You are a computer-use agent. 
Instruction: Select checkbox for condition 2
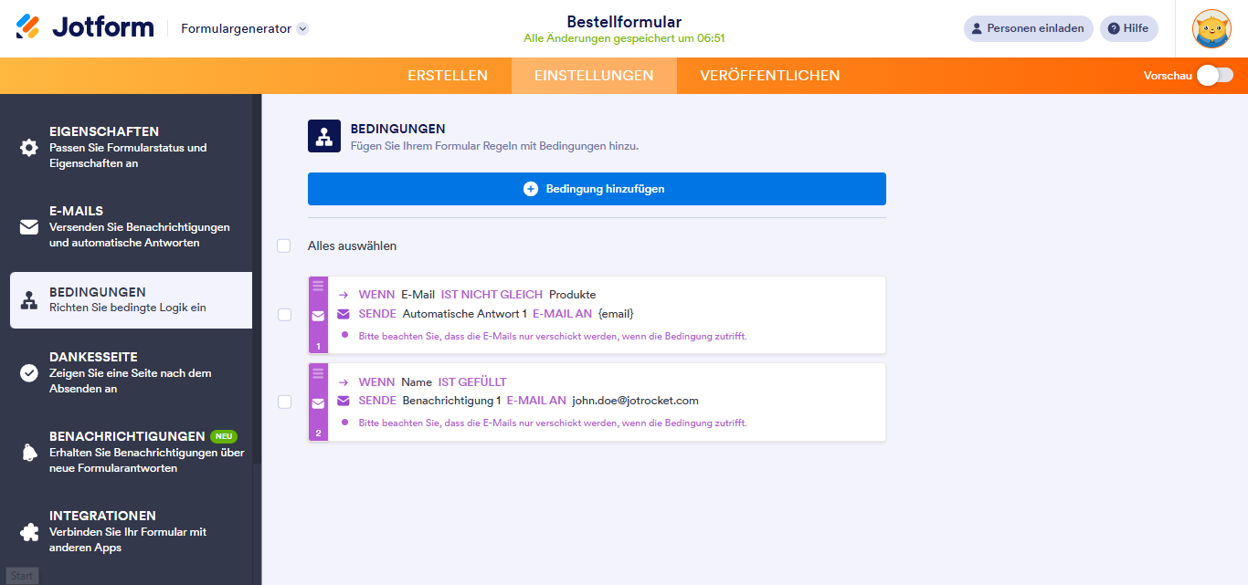(284, 402)
